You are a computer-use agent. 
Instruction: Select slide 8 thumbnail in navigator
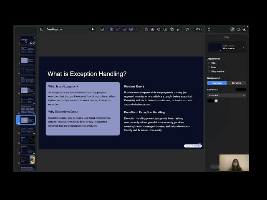28,110
